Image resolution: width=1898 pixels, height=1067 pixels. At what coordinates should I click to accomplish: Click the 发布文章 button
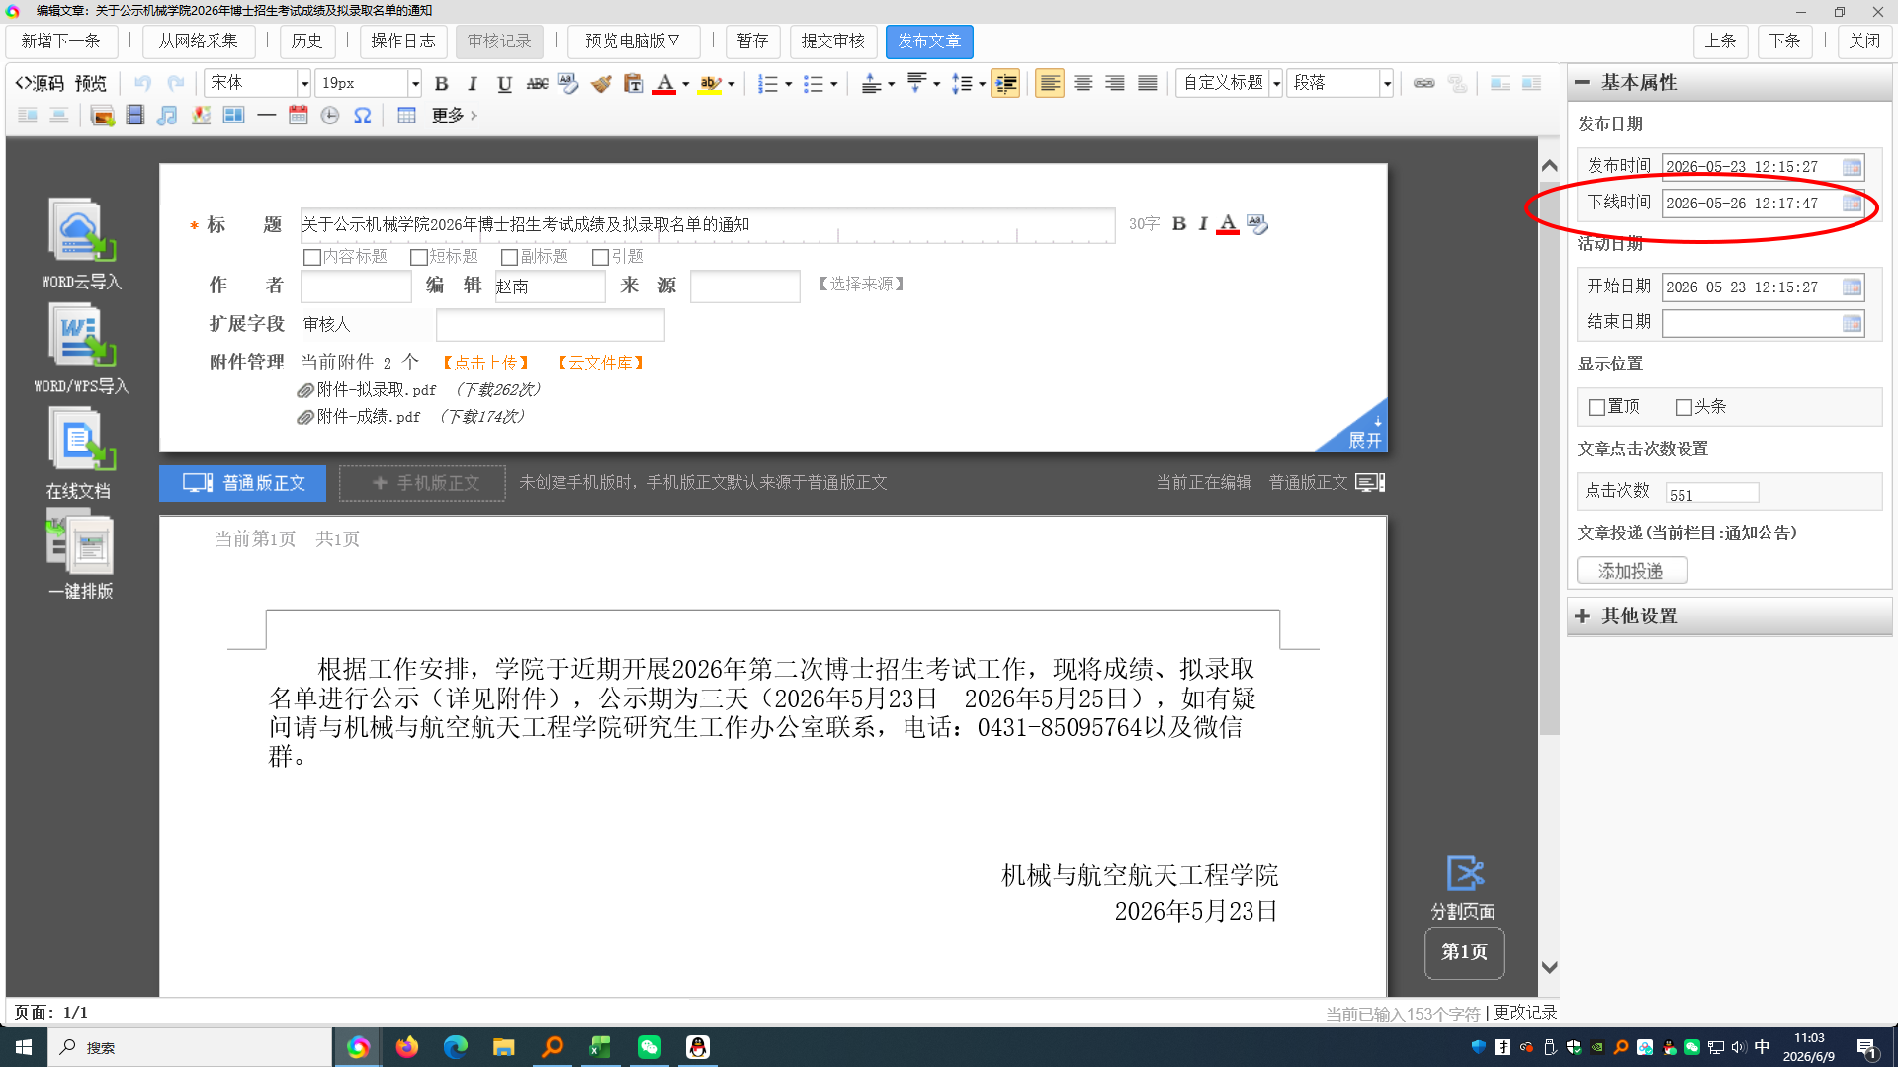click(929, 41)
